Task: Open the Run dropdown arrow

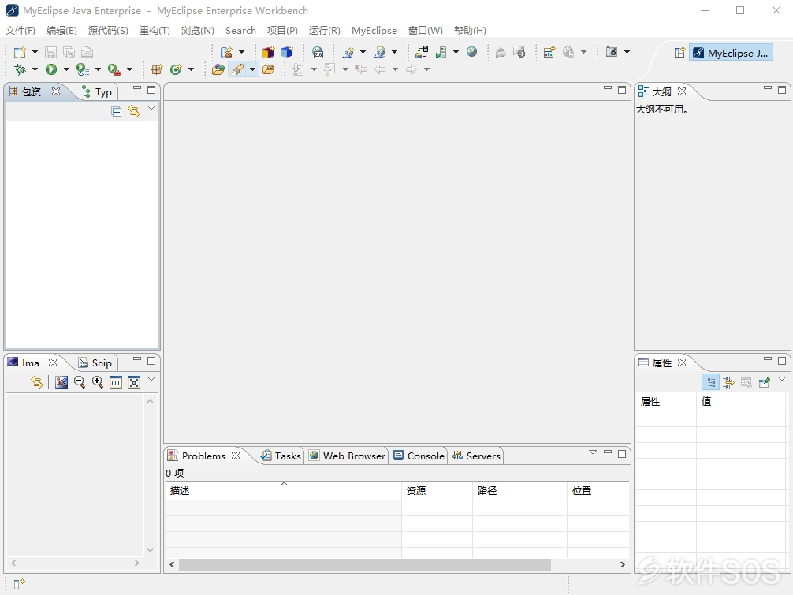Action: pyautogui.click(x=66, y=69)
